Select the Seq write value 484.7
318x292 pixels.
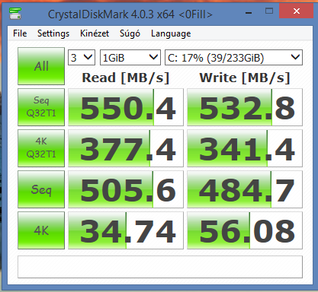point(245,189)
